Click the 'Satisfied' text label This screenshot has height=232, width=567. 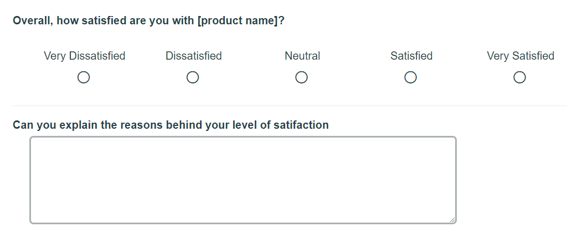[x=411, y=56]
